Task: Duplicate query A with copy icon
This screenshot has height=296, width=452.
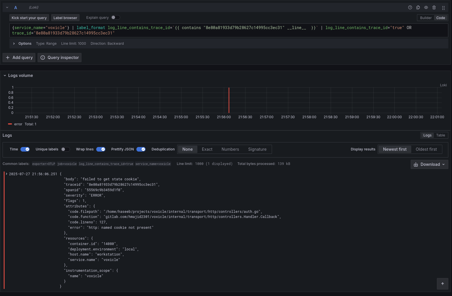Action: pyautogui.click(x=418, y=8)
